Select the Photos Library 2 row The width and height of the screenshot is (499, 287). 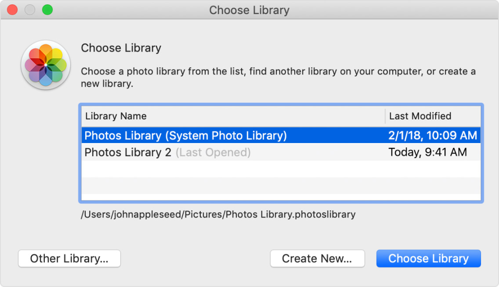tap(128, 152)
